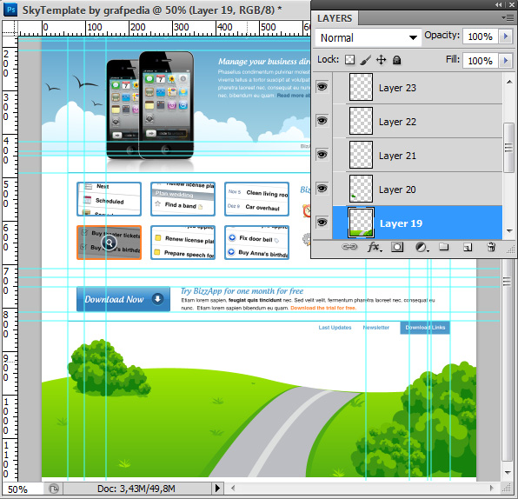518x499 pixels.
Task: Click the Layer 19 thumbnail
Action: click(361, 223)
